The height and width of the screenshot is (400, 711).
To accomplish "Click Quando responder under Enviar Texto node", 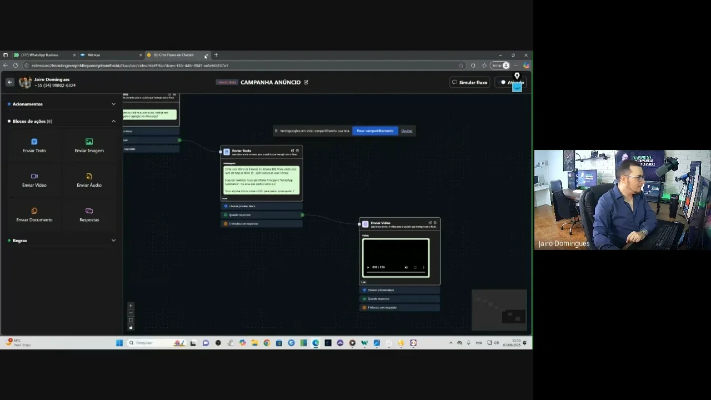I will point(262,215).
